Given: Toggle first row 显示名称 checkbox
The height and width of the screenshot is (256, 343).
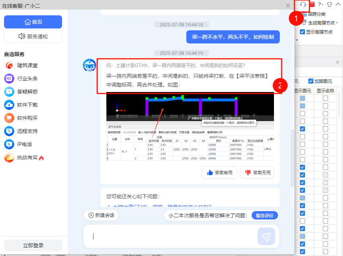Looking at the screenshot, I should tap(325, 98).
